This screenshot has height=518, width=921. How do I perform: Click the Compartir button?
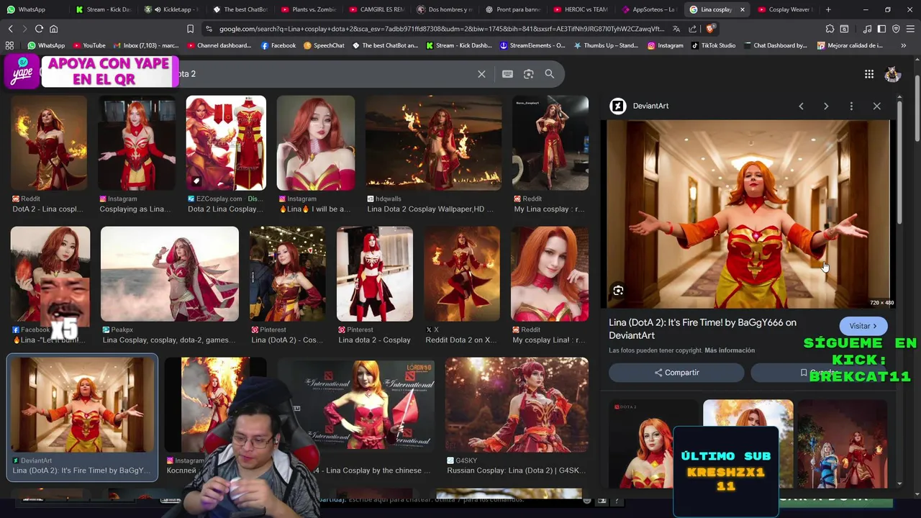pyautogui.click(x=676, y=373)
